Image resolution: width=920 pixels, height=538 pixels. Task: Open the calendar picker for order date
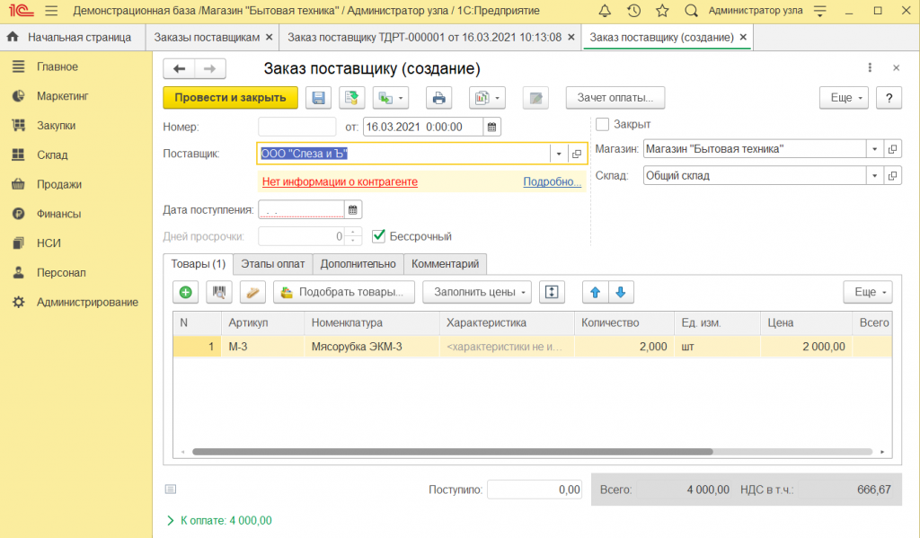[491, 127]
